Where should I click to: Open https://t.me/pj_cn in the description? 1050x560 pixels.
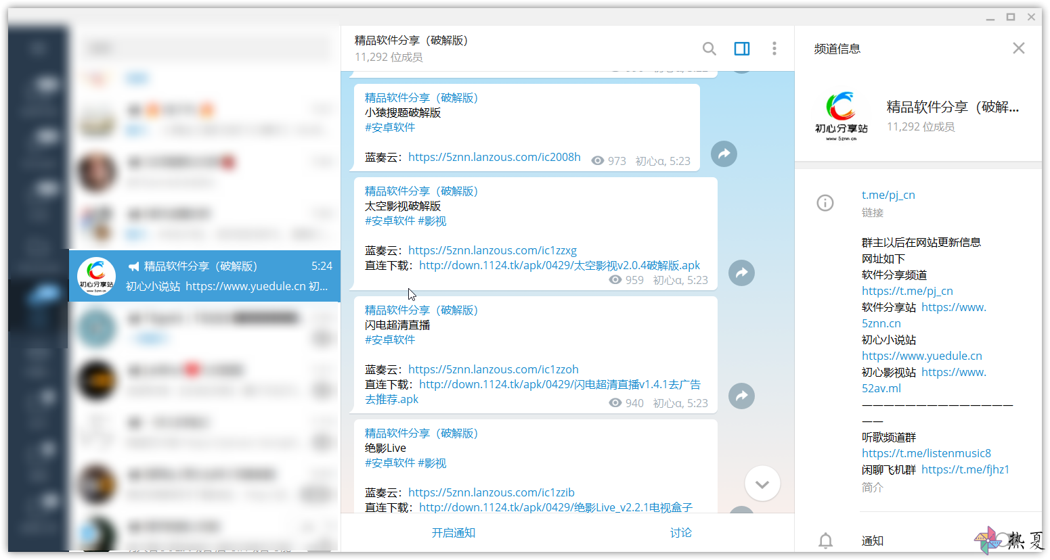click(907, 291)
